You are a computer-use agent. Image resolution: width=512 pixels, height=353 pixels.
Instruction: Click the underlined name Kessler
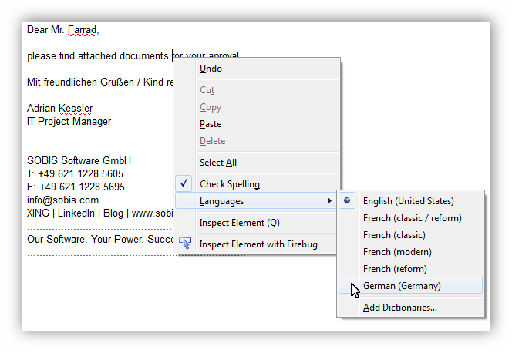tap(76, 108)
